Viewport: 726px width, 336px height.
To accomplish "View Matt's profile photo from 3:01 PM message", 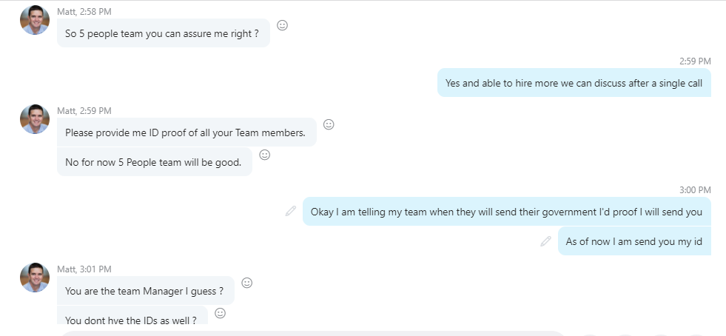I will click(35, 278).
